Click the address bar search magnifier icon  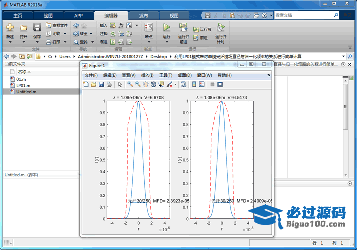(350, 56)
